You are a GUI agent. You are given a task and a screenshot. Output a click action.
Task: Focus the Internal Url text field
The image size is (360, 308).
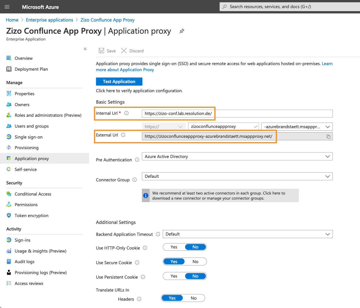pyautogui.click(x=237, y=113)
